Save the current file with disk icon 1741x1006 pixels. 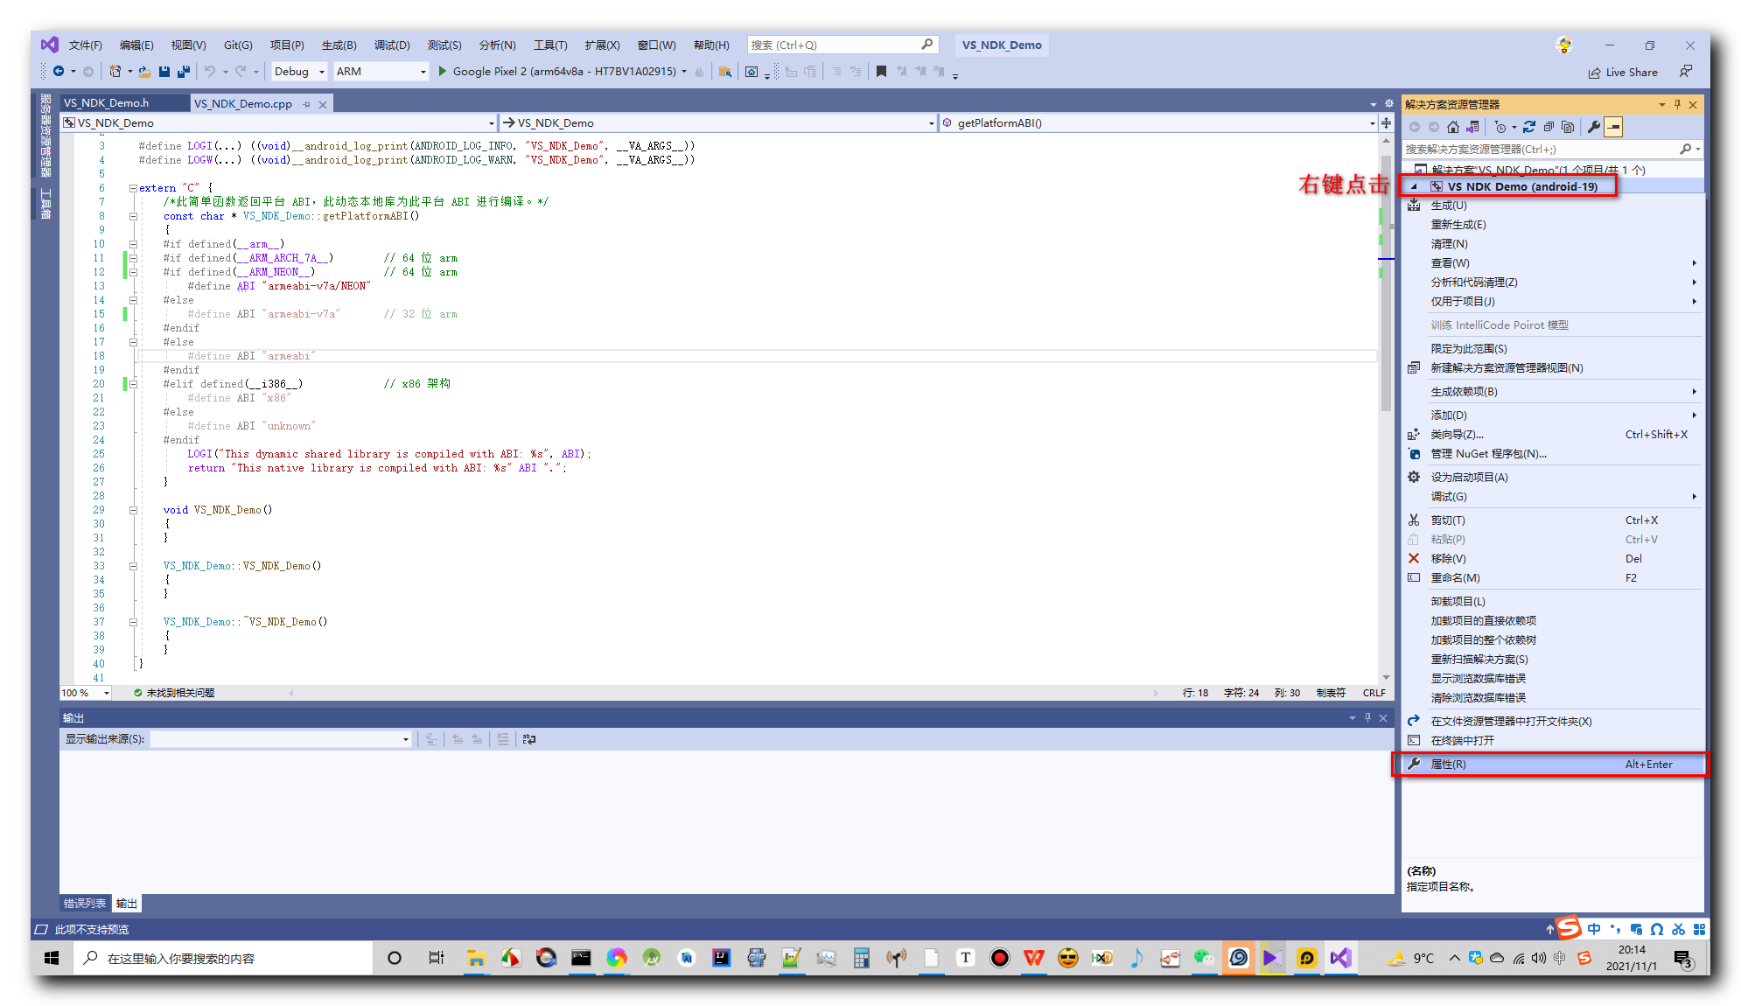164,72
